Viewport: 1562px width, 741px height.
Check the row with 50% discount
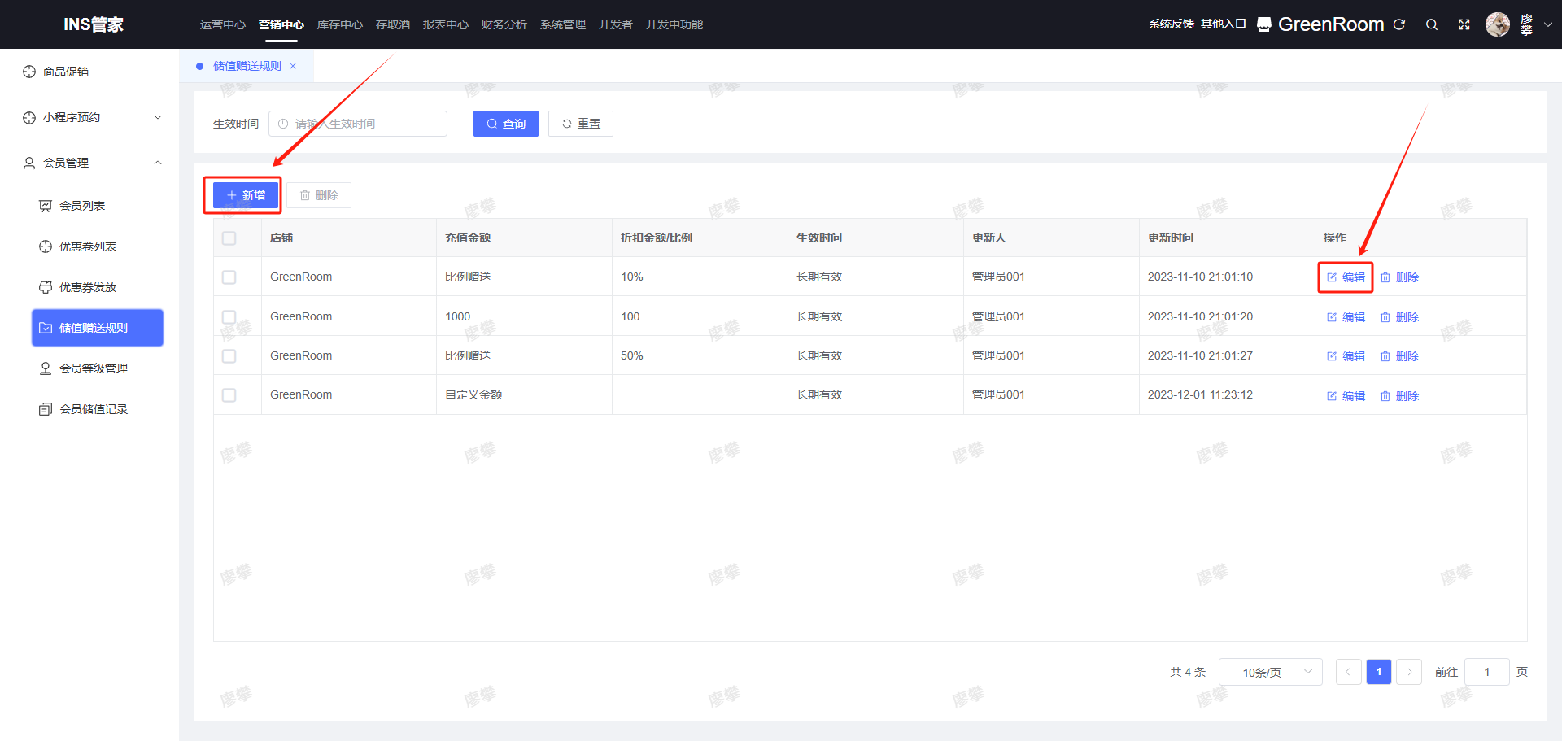click(229, 356)
